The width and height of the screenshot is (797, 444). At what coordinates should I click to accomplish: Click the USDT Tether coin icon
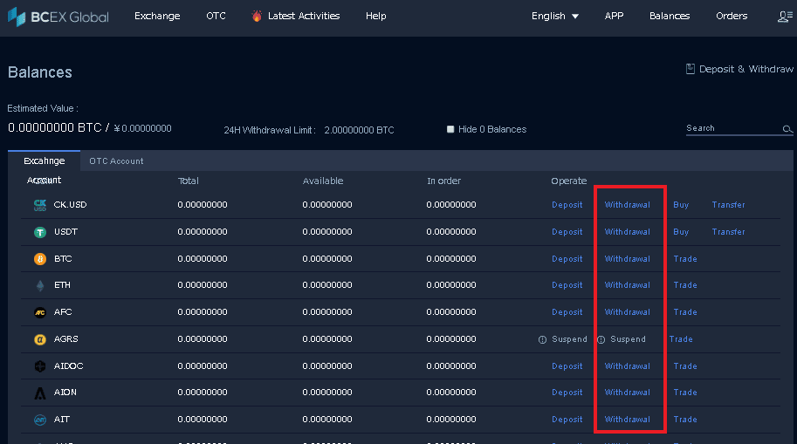[x=39, y=232]
